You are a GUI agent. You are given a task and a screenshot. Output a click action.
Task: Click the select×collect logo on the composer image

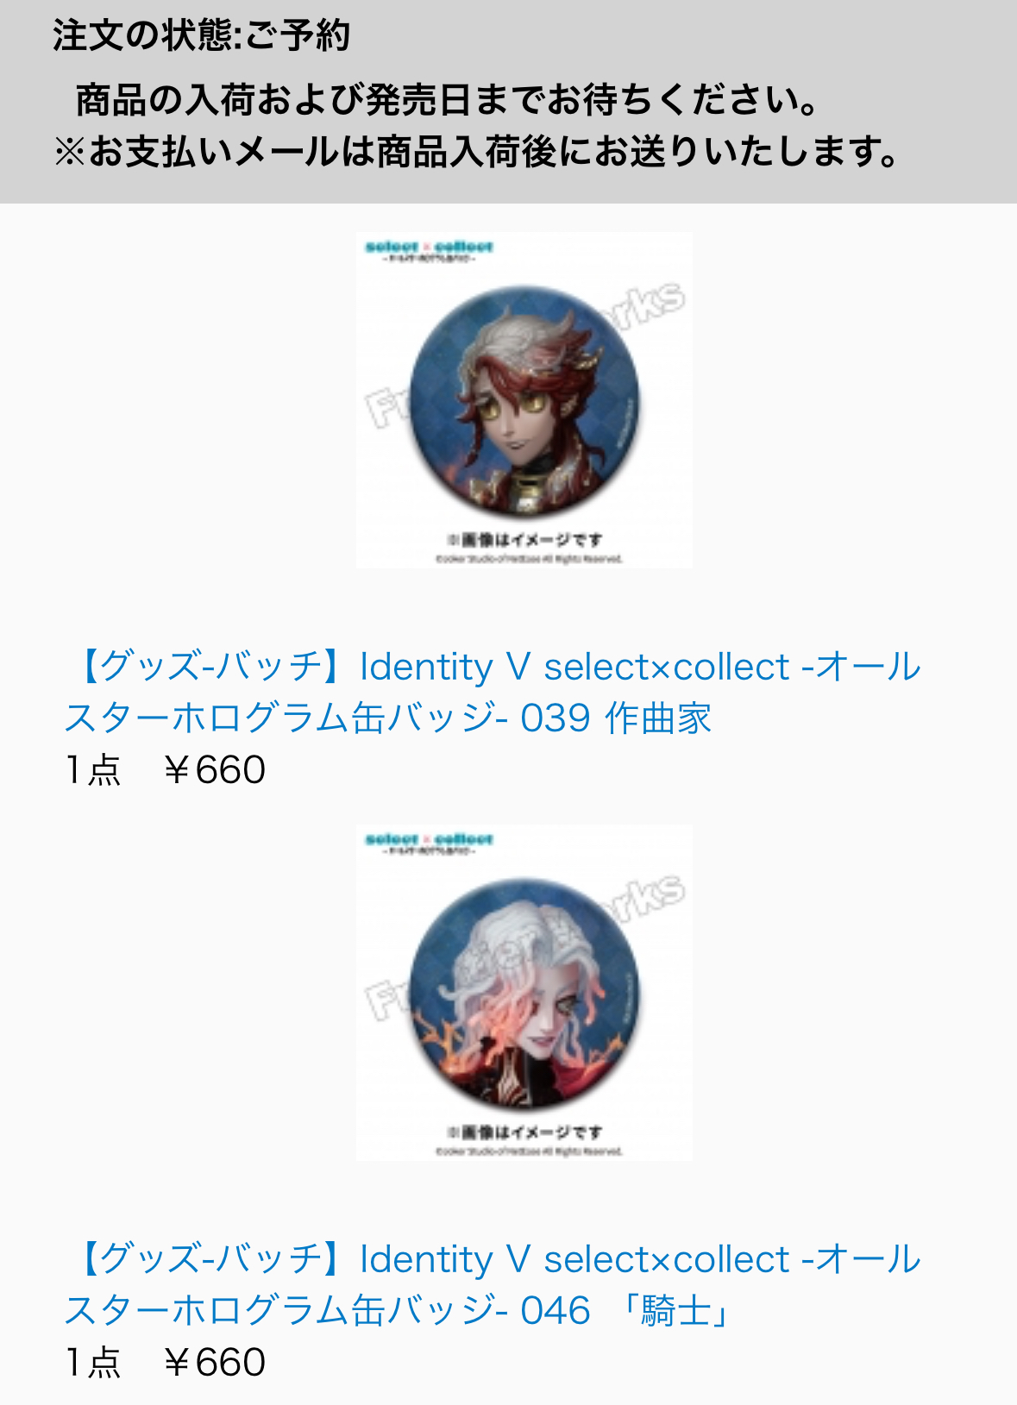[x=430, y=251]
